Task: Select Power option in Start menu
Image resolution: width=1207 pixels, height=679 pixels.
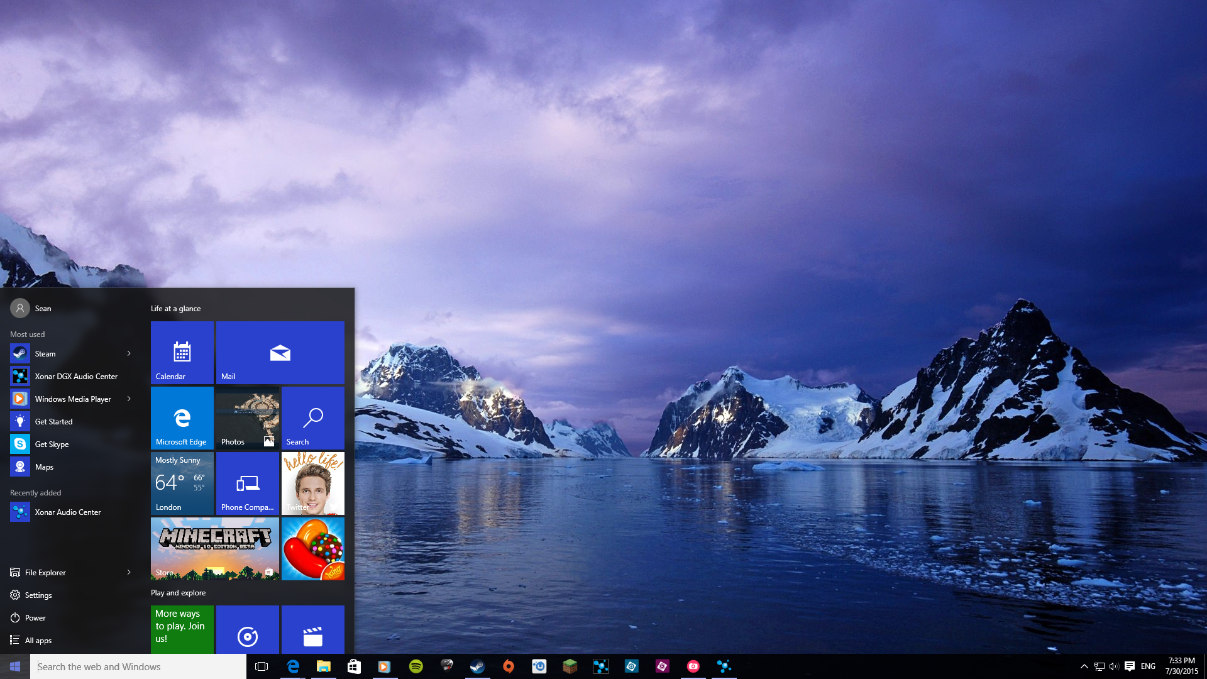Action: [x=35, y=617]
